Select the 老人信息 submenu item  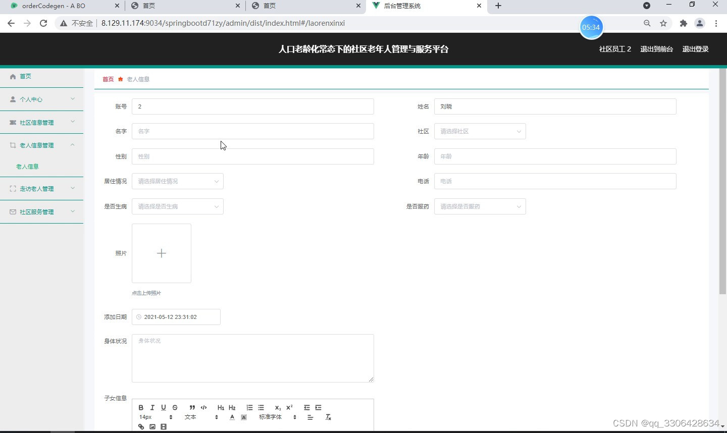pos(27,167)
